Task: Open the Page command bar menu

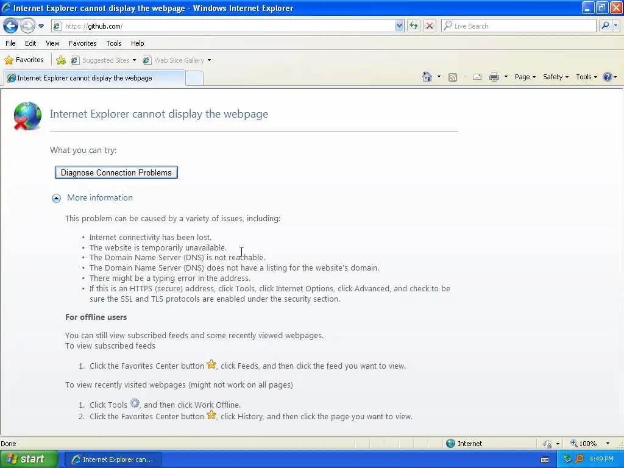Action: tap(525, 77)
